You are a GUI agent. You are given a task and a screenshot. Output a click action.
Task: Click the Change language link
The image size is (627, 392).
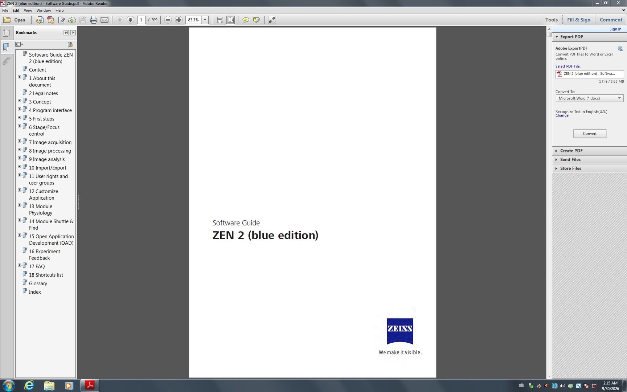coord(562,115)
